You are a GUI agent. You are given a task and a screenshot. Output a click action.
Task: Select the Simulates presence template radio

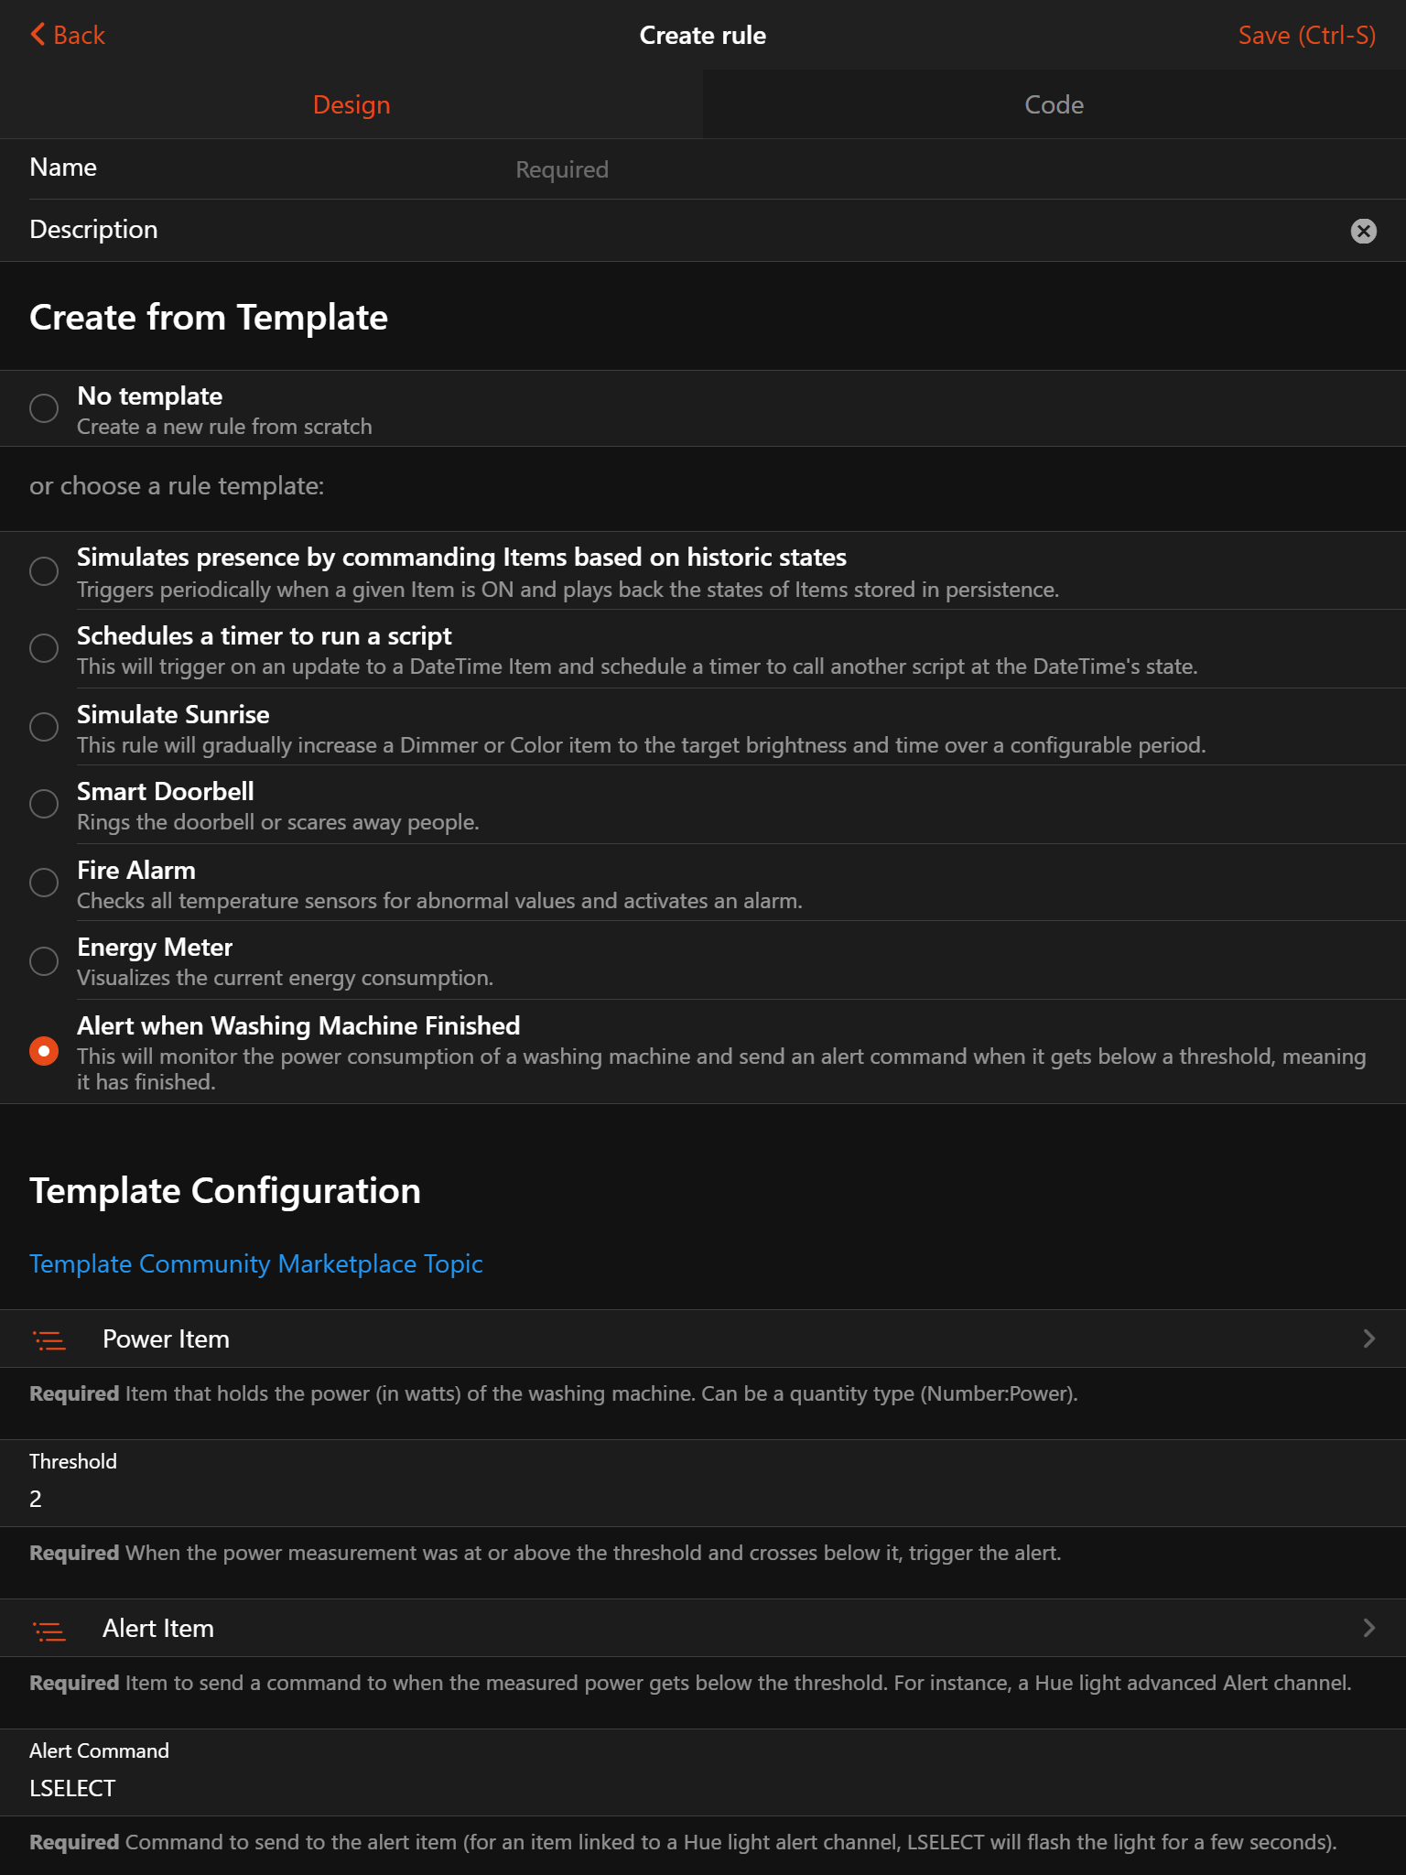(44, 571)
